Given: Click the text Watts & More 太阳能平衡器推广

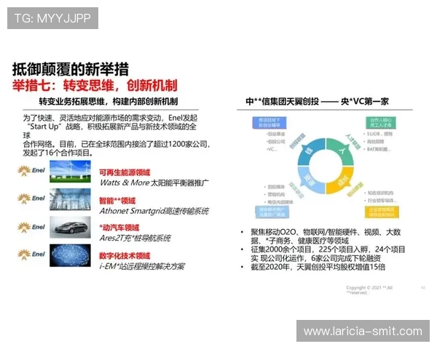Looking at the screenshot, I should [x=154, y=182].
